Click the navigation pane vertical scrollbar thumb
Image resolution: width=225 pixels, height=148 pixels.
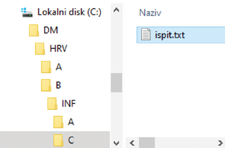116,83
